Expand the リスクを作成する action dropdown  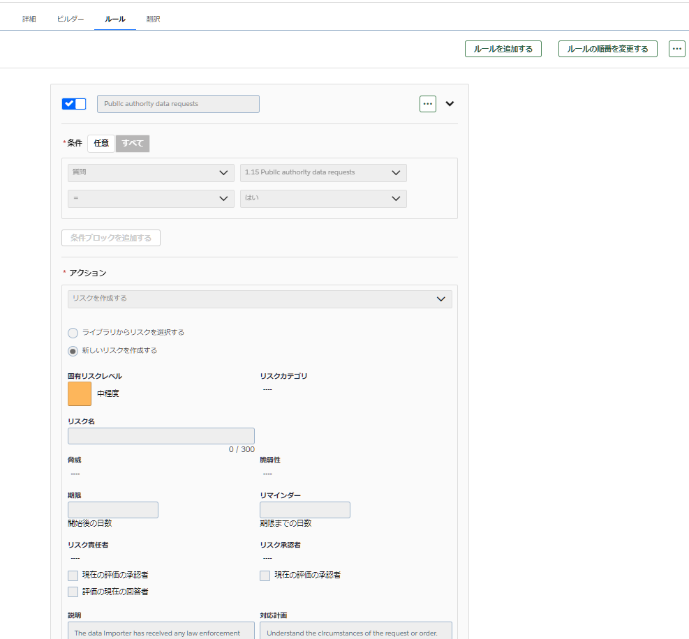(x=260, y=299)
